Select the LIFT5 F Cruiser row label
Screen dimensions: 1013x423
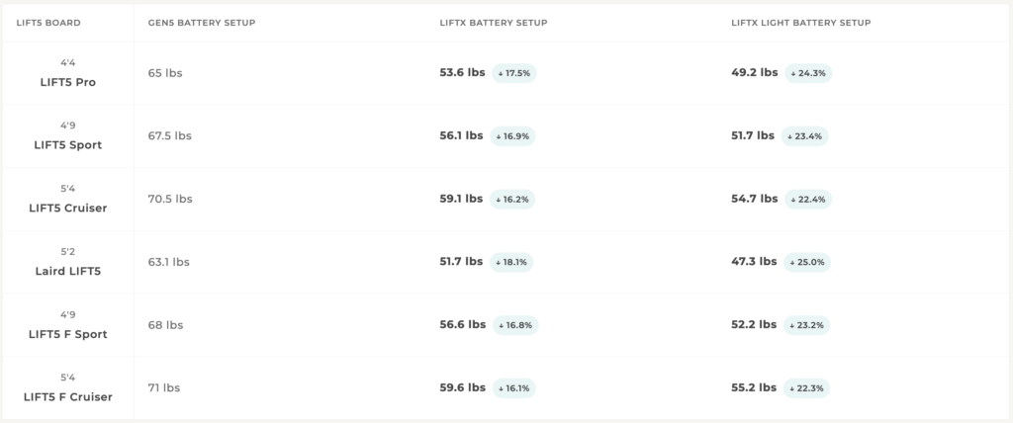point(68,397)
